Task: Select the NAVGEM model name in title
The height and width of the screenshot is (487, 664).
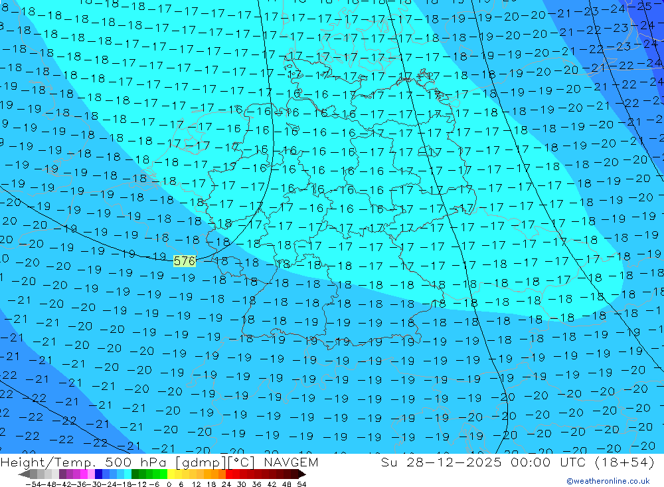Action: point(291,462)
